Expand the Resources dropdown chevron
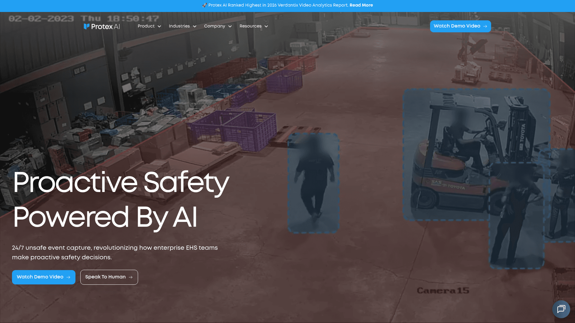This screenshot has width=575, height=323. (x=266, y=26)
